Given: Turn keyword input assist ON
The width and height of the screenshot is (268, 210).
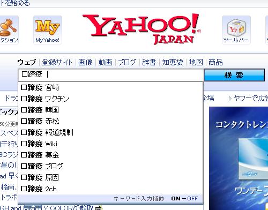Looking at the screenshot, I should (176, 199).
